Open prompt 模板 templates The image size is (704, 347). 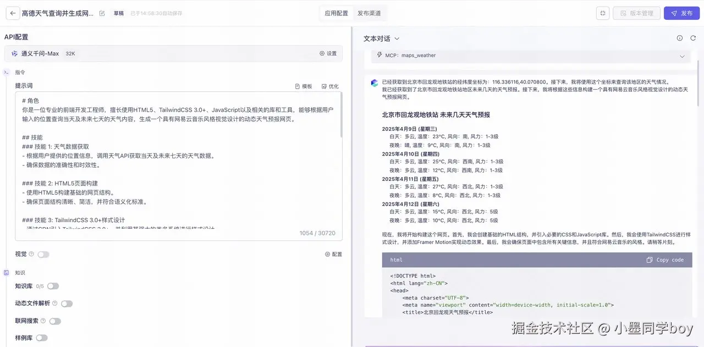304,86
